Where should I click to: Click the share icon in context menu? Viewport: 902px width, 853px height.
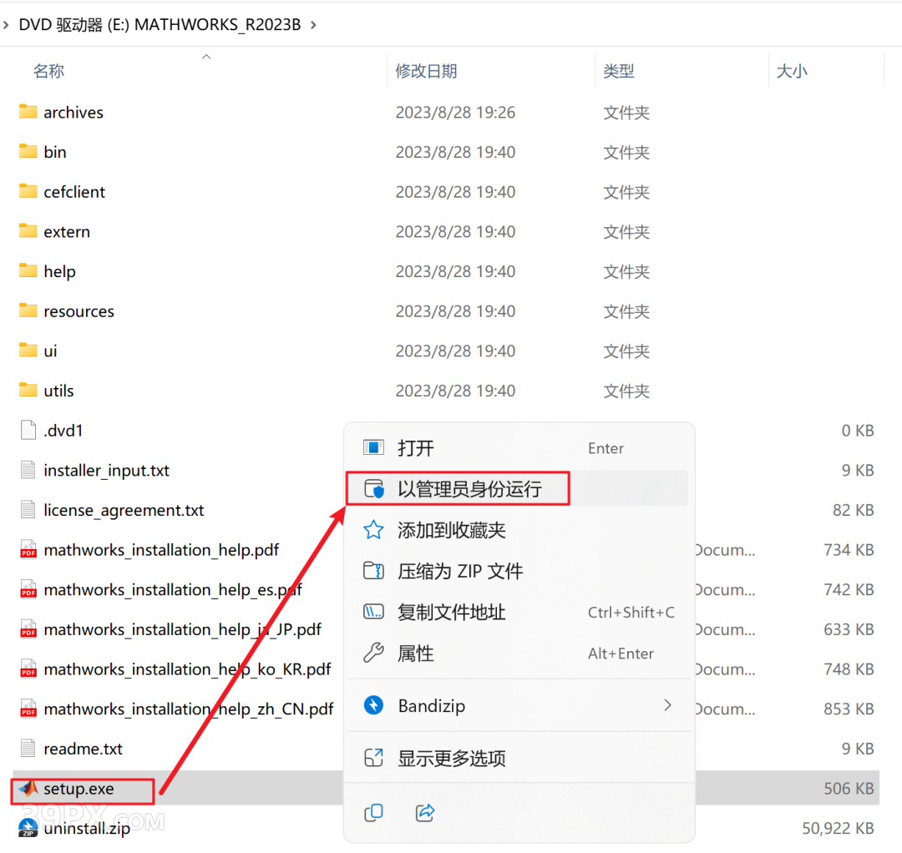click(424, 812)
